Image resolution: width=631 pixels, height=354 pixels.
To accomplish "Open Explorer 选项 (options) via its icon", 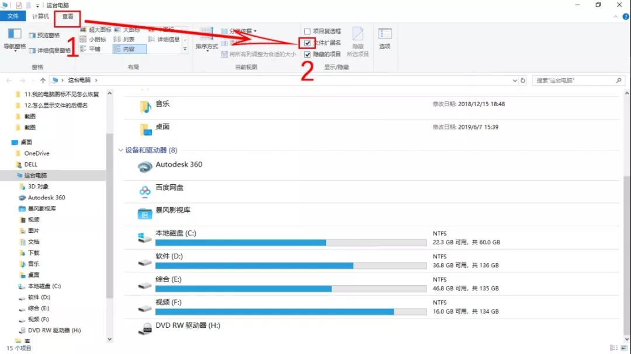I will [385, 38].
